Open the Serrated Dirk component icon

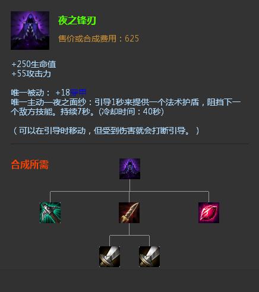tap(129, 212)
